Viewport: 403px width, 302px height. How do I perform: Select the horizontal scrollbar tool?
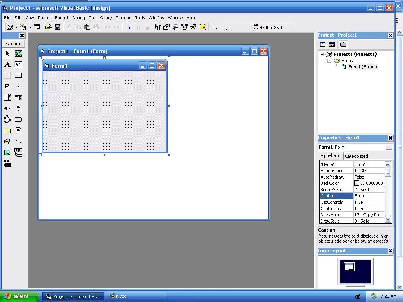tap(7, 109)
